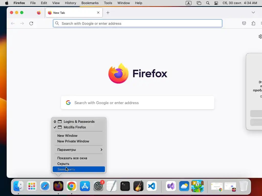Open Google Chrome from the dock
Image resolution: width=262 pixels, height=196 pixels.
pyautogui.click(x=72, y=186)
